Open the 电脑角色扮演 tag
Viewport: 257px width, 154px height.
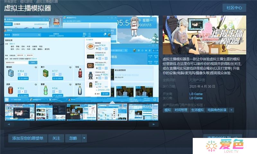pyautogui.click(x=217, y=110)
